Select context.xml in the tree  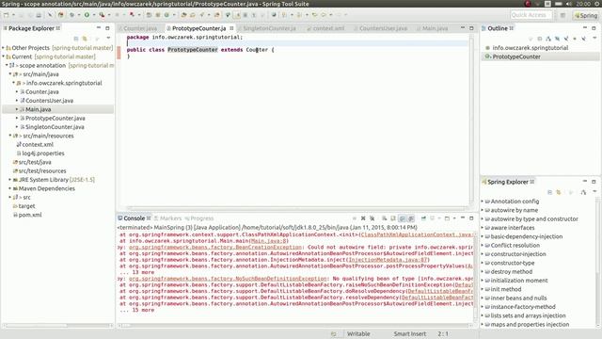pyautogui.click(x=38, y=144)
